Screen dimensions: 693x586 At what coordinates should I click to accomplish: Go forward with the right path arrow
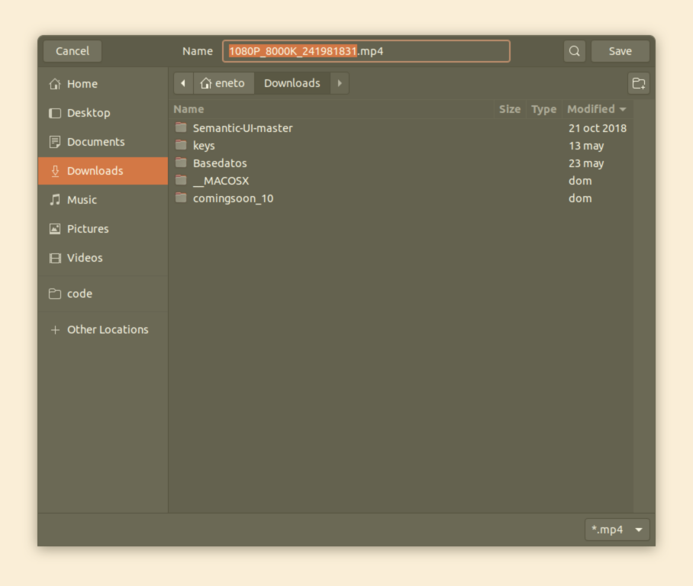(x=340, y=83)
